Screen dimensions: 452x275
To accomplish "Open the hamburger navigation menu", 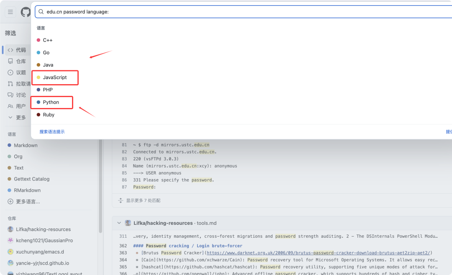I will (10, 12).
